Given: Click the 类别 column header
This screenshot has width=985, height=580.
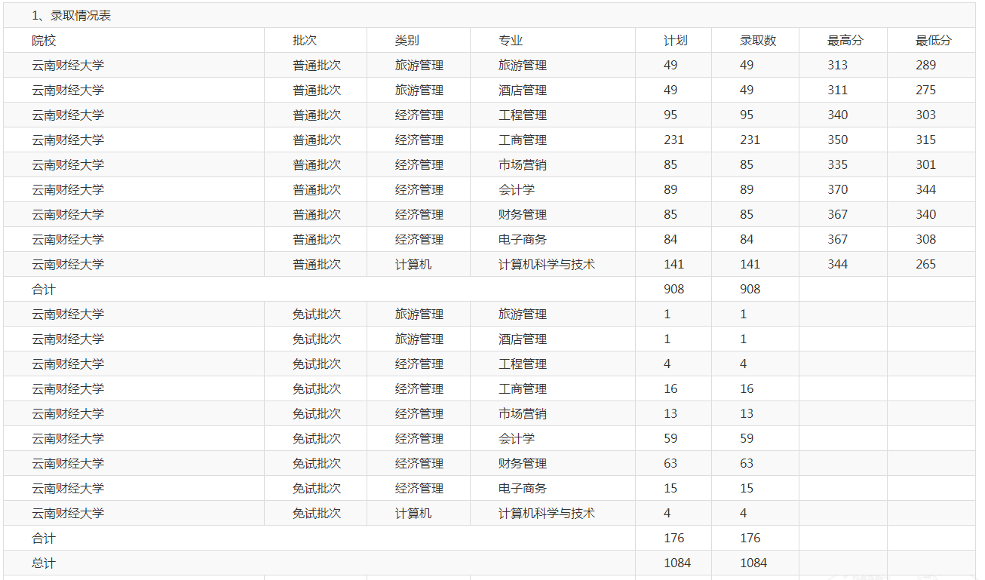Looking at the screenshot, I should [x=407, y=41].
